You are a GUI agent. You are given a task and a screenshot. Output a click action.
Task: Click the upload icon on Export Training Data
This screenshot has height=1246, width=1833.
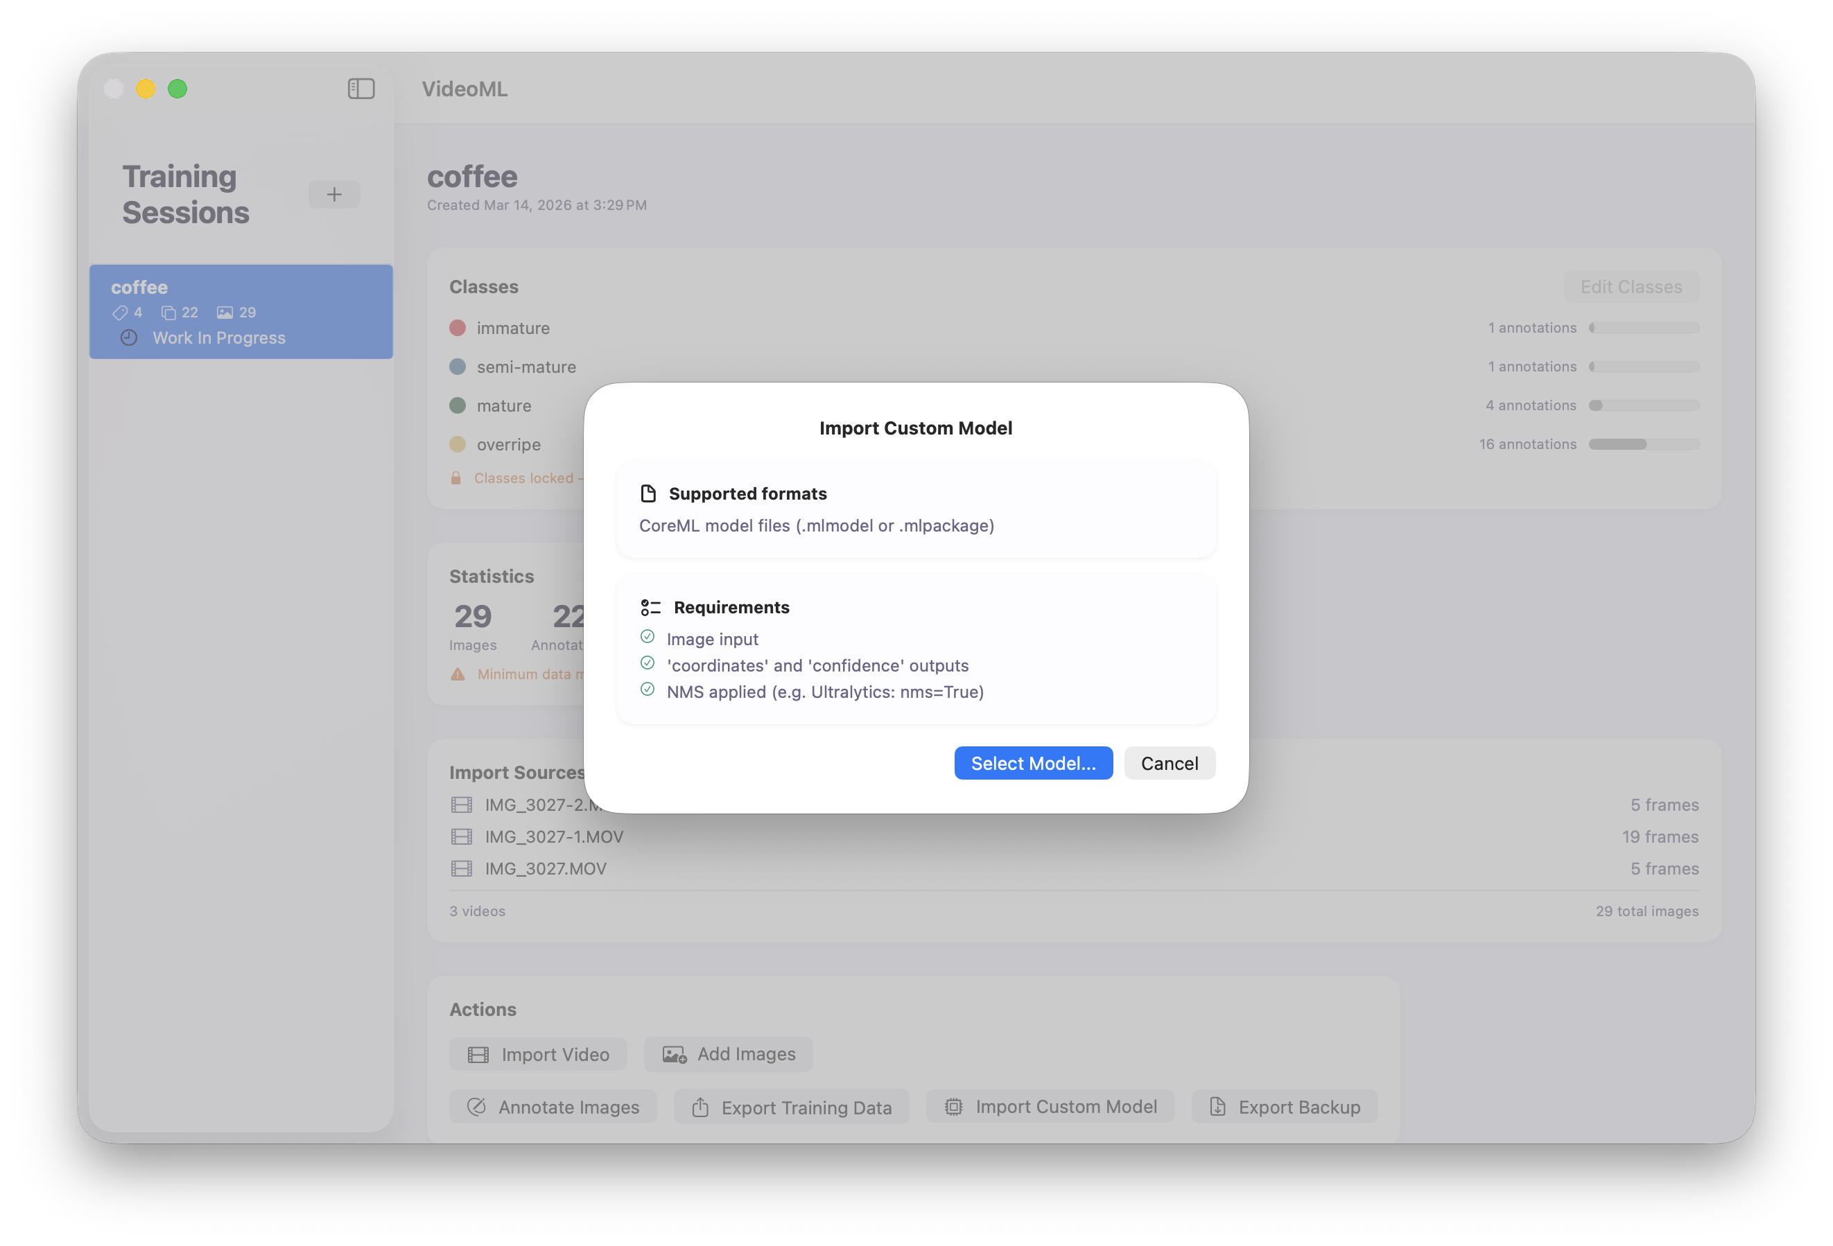(x=700, y=1107)
